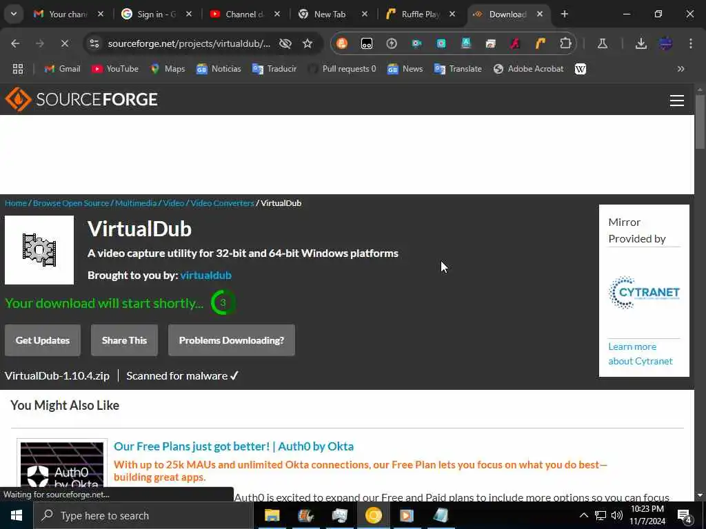Viewport: 706px width, 529px height.
Task: Click the VirtualDub project icon
Action: [x=39, y=250]
